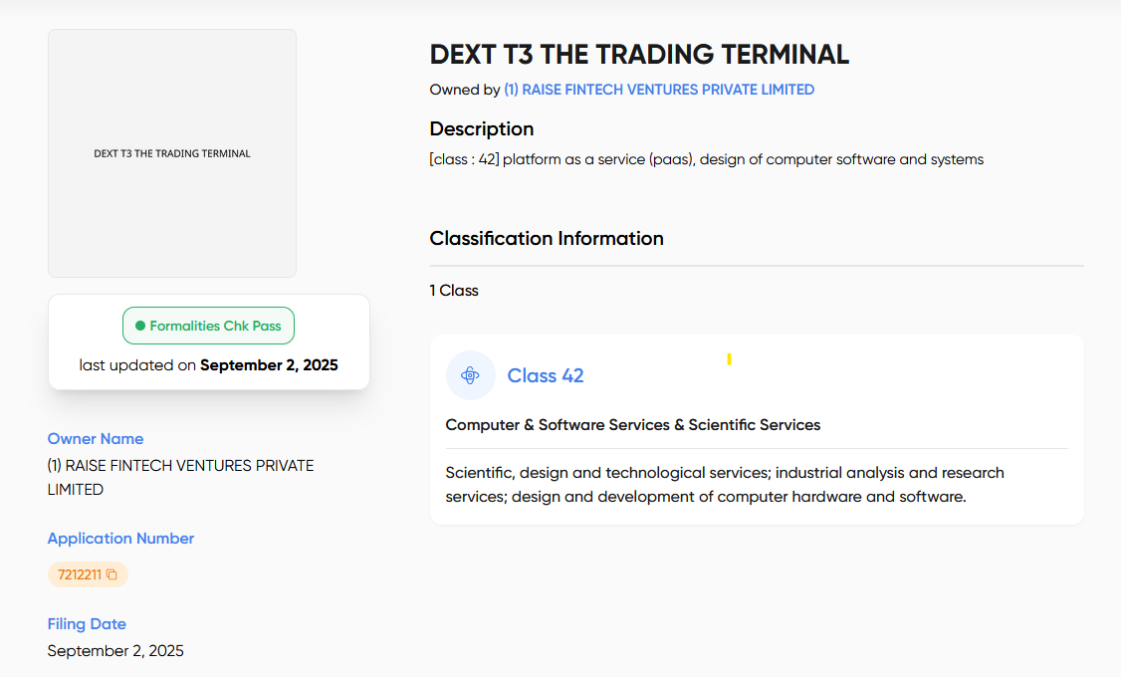Viewport: 1121px width, 677px height.
Task: Select the 7212211 application number badge
Action: tap(80, 574)
